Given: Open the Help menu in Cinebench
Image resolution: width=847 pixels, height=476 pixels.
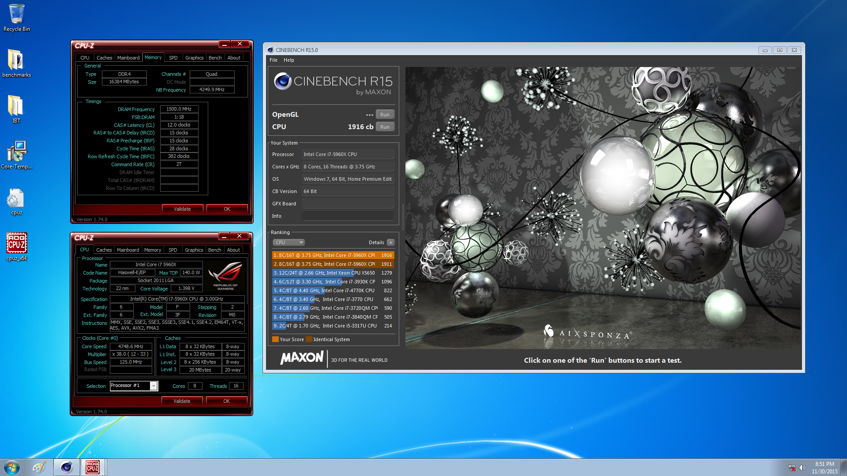Looking at the screenshot, I should click(x=289, y=60).
